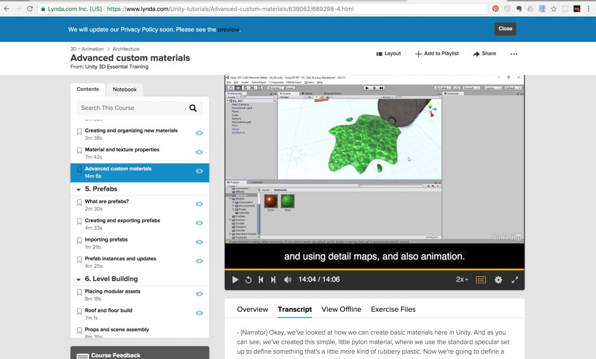Open the 2x playback speed dropdown
This screenshot has width=596, height=359.
click(462, 280)
